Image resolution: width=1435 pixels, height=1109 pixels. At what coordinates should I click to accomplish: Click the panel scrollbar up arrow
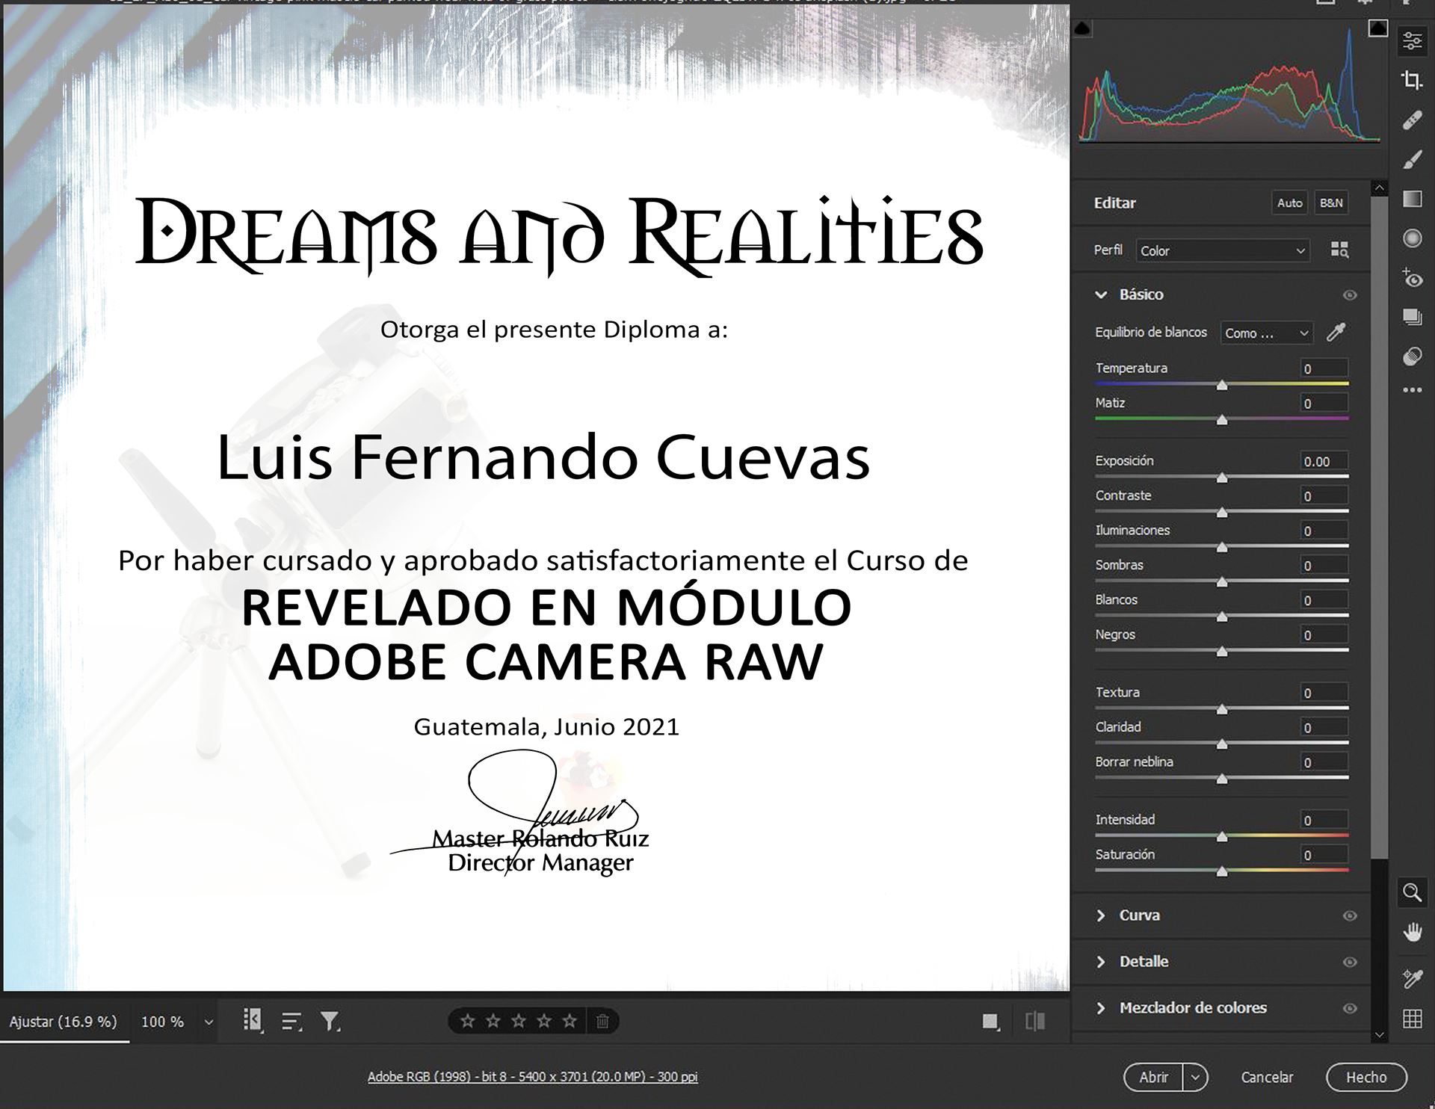(1380, 188)
